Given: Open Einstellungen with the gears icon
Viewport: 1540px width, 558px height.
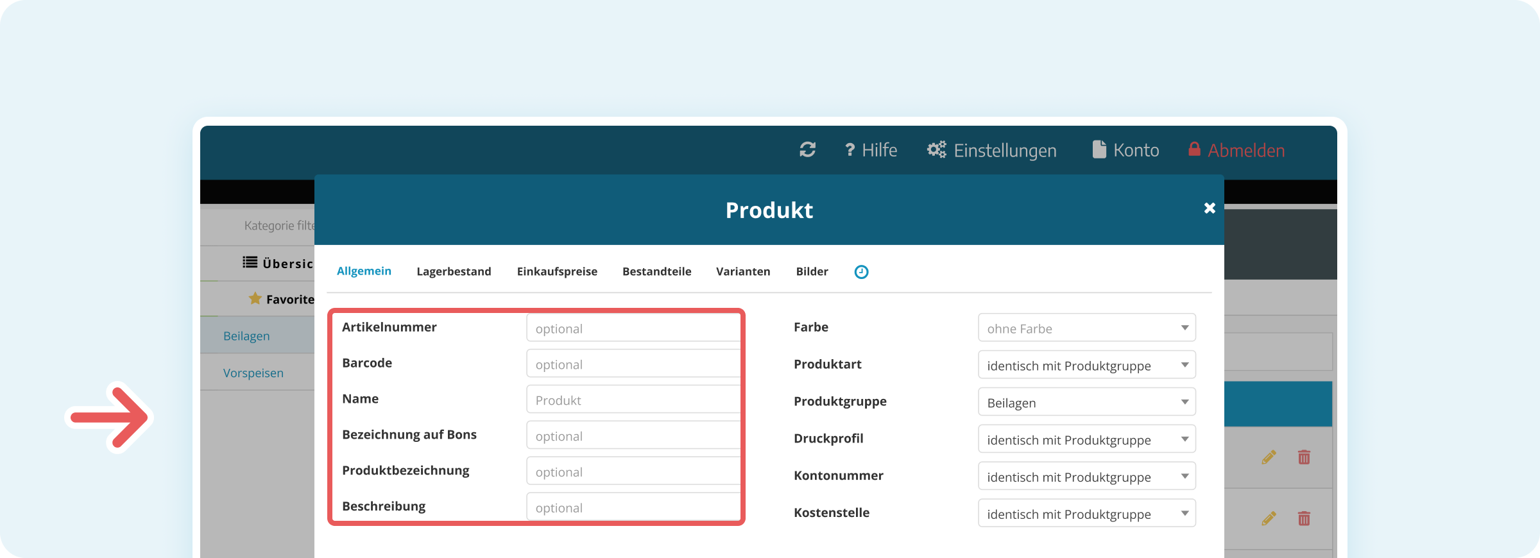Looking at the screenshot, I should click(x=992, y=150).
